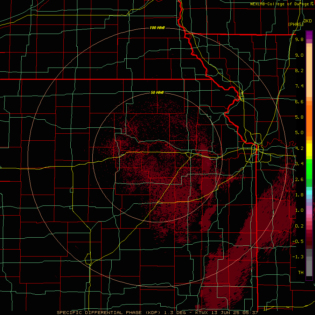Image resolution: width=315 pixels, height=315 pixels.
Task: Select the 0.2 value on the legend
Action: (x=299, y=226)
